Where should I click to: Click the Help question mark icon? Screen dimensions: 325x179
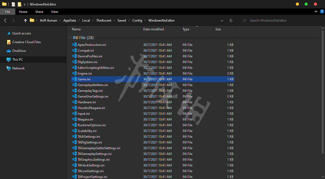coord(322,11)
